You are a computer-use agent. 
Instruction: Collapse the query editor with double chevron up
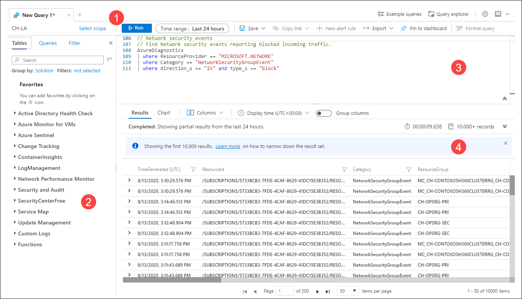pyautogui.click(x=505, y=98)
